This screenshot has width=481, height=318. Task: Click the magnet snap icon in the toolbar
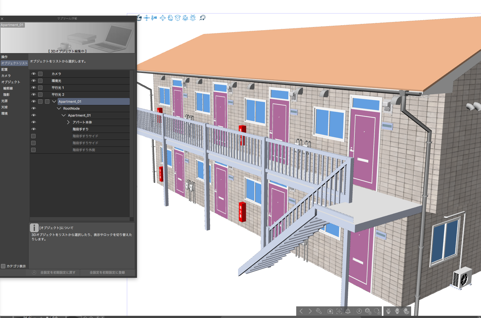point(203,18)
